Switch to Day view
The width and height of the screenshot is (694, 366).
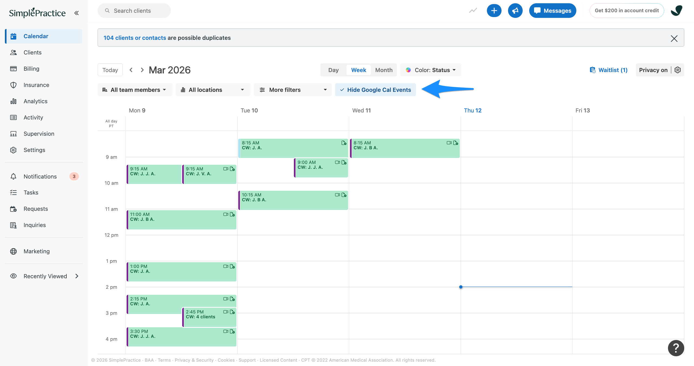(333, 70)
